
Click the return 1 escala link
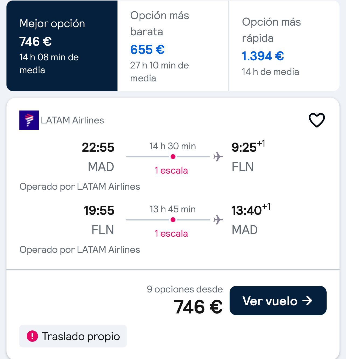(171, 234)
